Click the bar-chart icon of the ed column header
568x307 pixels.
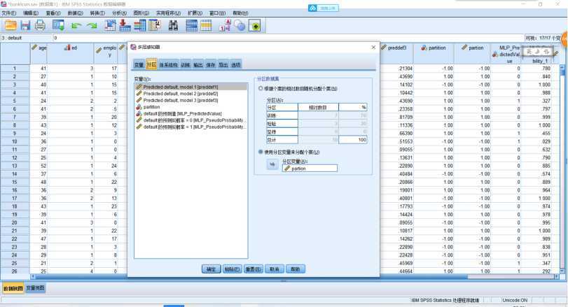(x=67, y=48)
